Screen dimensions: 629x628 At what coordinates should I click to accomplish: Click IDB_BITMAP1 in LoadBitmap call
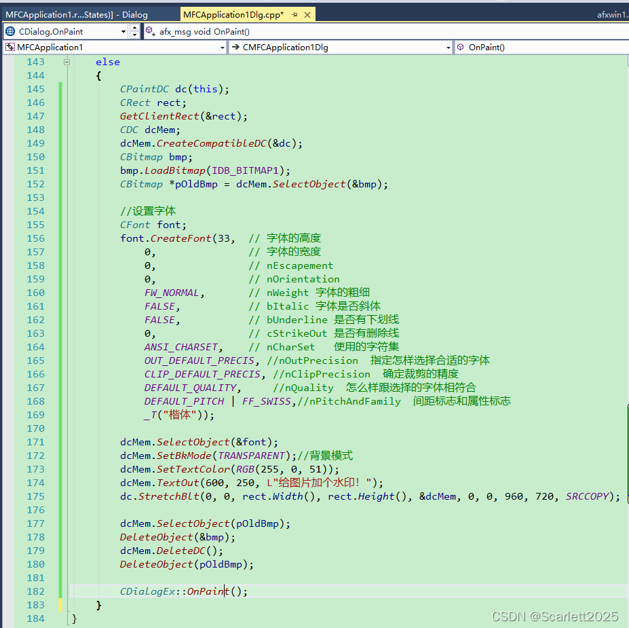[x=245, y=170]
